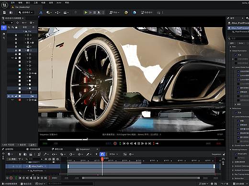Toggle eye visibility on highlighted outliner row
The width and height of the screenshot is (249, 186).
[x=9, y=96]
